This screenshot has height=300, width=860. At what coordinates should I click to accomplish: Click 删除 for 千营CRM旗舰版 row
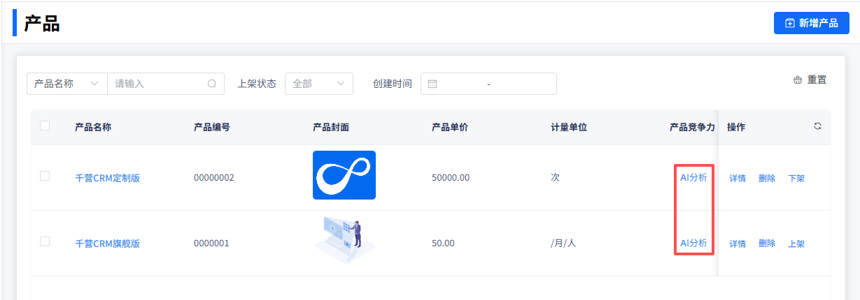pos(767,243)
